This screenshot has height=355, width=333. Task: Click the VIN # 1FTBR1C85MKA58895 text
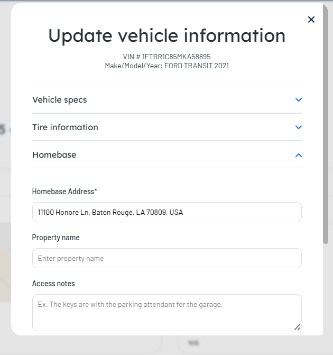point(166,56)
